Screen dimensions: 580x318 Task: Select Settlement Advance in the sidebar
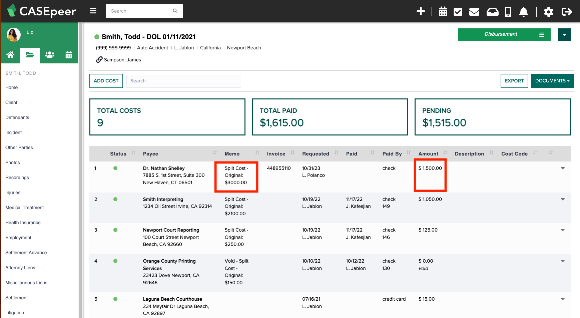(26, 253)
